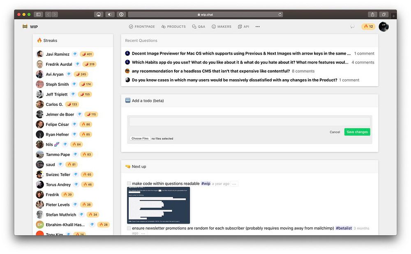Click the round shield extension icon in toolbar
Viewport: 411px width, 254px height.
coord(99,14)
